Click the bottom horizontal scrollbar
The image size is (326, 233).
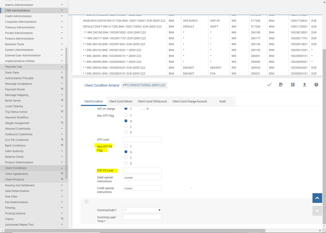135,231
